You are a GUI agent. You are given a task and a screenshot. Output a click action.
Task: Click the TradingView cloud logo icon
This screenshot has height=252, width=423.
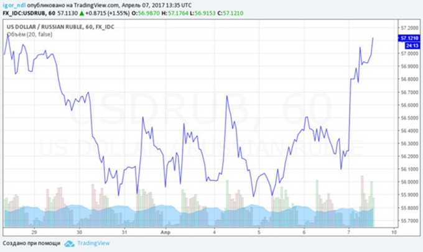click(x=70, y=245)
